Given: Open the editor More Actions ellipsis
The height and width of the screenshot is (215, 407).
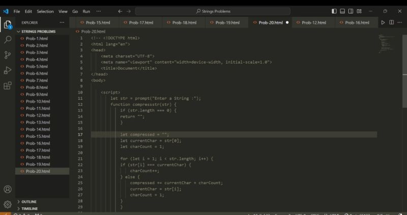Looking at the screenshot, I should (400, 22).
